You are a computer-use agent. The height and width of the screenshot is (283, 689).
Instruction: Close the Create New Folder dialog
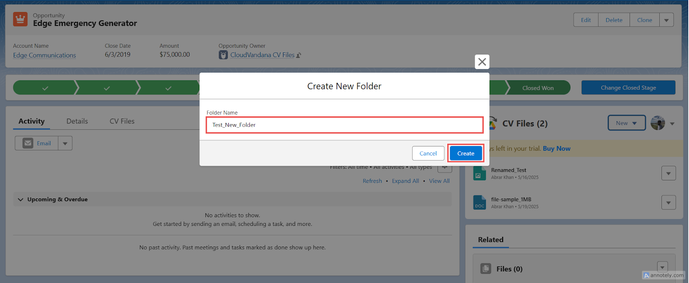point(482,62)
